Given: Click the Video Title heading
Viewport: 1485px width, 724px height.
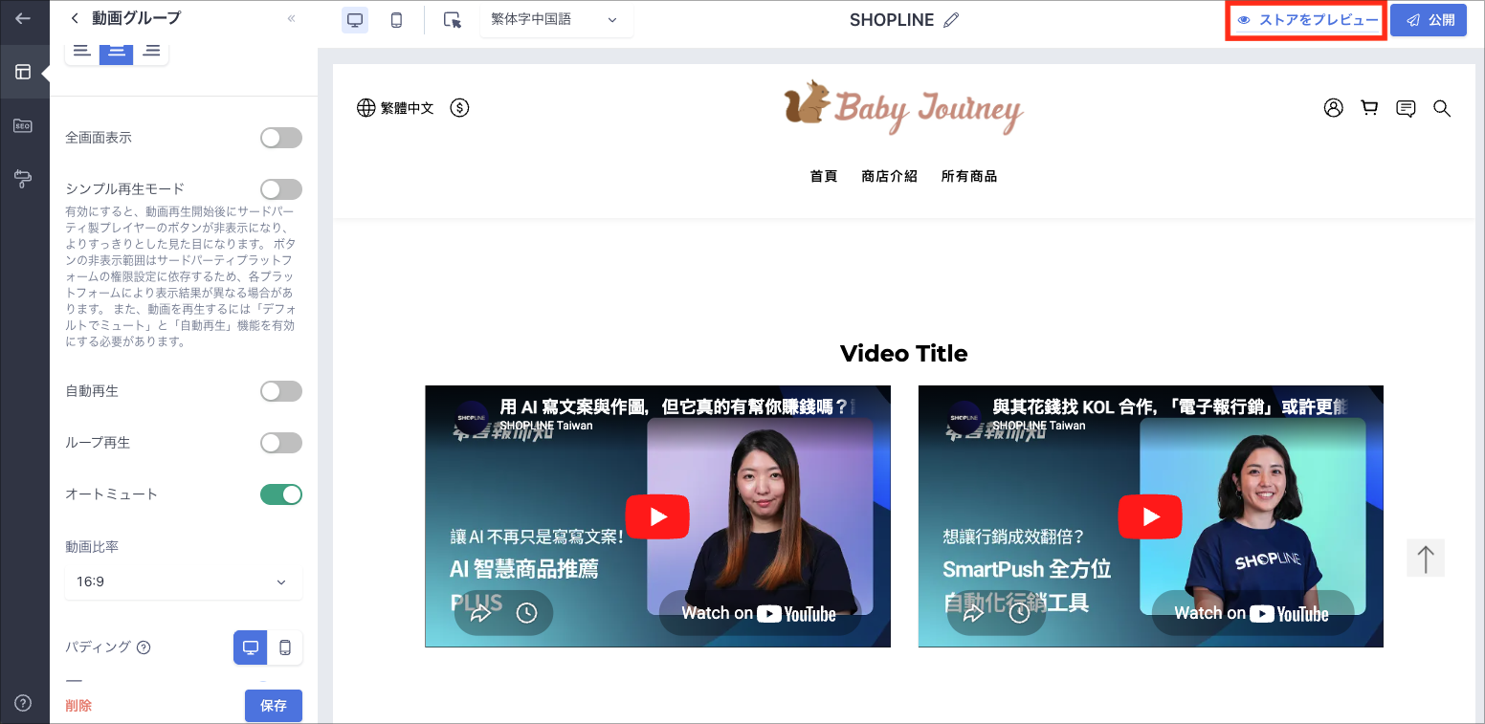Looking at the screenshot, I should pos(904,354).
